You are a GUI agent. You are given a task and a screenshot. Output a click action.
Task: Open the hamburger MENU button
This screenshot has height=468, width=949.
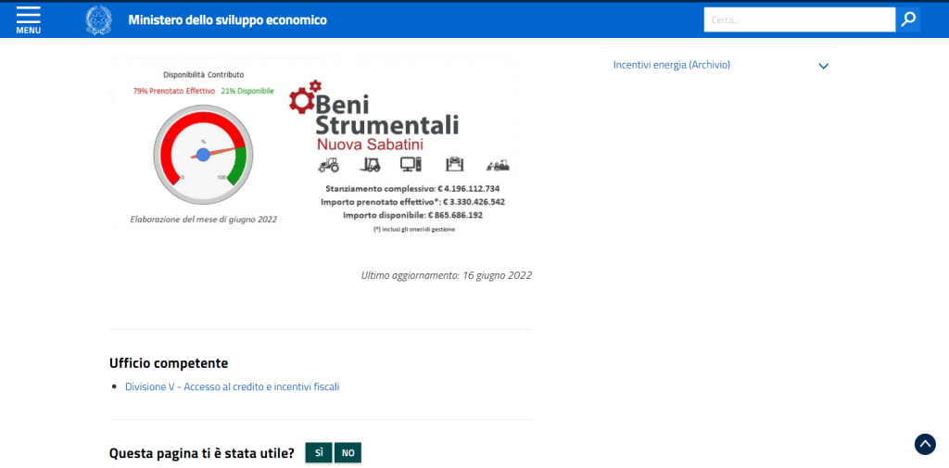29,20
